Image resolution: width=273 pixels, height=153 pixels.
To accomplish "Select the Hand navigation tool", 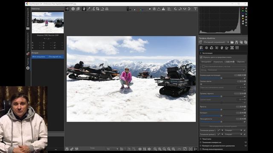I will click(84, 9).
